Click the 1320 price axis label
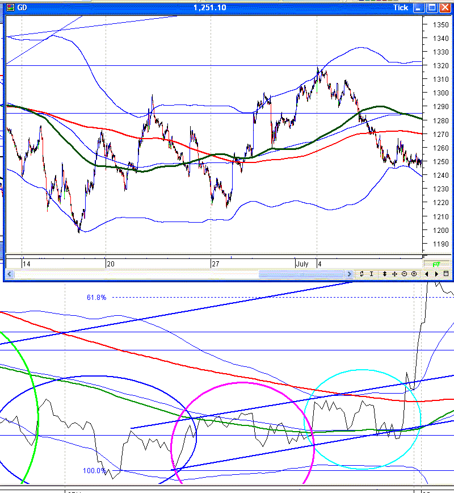The image size is (454, 493). click(440, 66)
